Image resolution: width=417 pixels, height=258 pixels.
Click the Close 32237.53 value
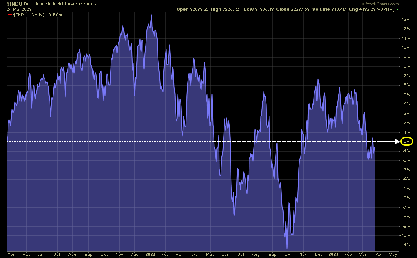click(x=293, y=9)
